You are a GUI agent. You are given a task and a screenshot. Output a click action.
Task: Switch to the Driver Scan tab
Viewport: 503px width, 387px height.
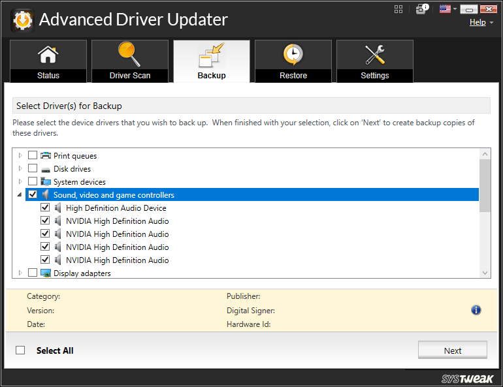point(129,61)
